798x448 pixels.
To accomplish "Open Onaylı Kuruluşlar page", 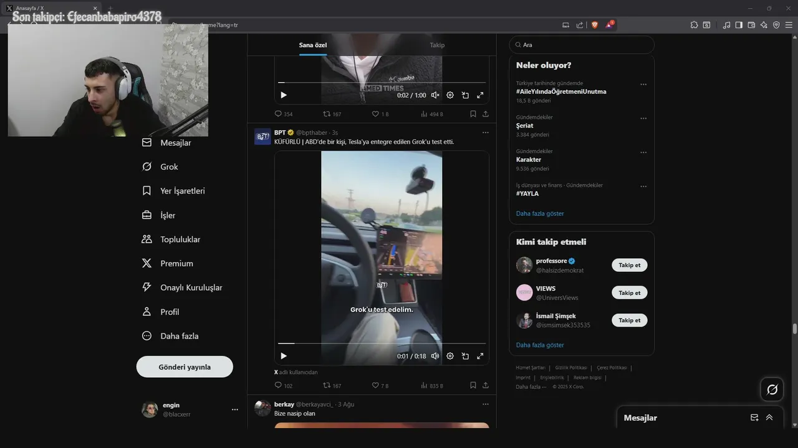I will (x=182, y=287).
